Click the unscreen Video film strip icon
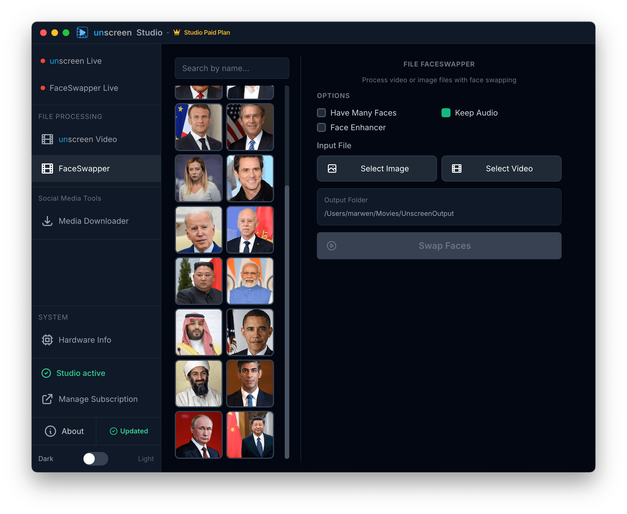 tap(47, 139)
